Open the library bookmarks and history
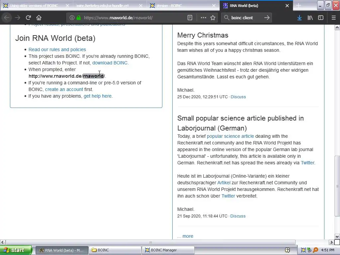Viewport: 340px width, 255px height. pyautogui.click(x=310, y=18)
